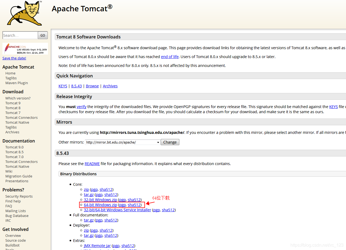The width and height of the screenshot is (346, 250).
Task: Open the Browse link
Action: coord(92,86)
